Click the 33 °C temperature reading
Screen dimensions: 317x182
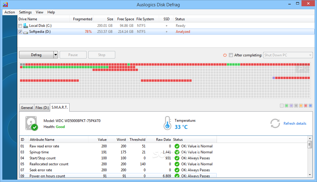coord(181,127)
